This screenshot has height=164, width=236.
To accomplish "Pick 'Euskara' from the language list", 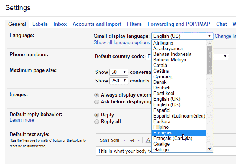I will click(179, 122).
